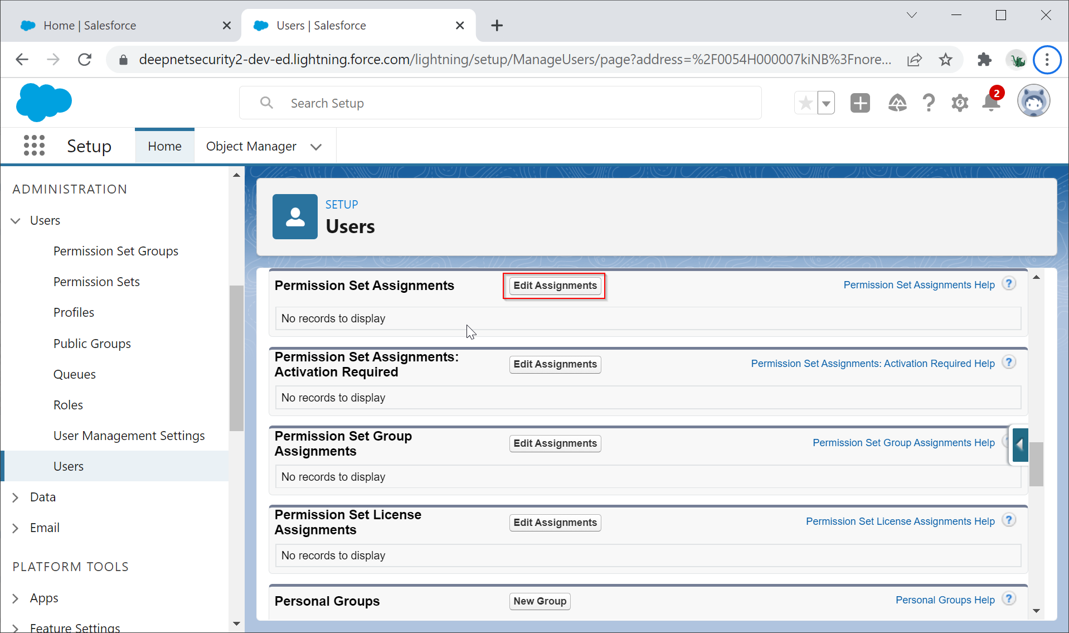The width and height of the screenshot is (1069, 633).
Task: Switch to the Home tab in Setup
Action: [x=164, y=146]
